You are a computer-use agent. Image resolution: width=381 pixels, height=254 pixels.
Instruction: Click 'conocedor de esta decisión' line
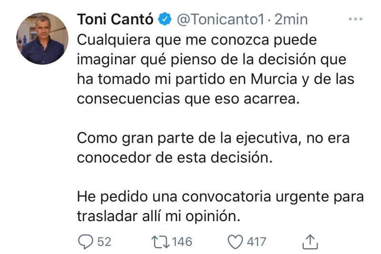175,158
